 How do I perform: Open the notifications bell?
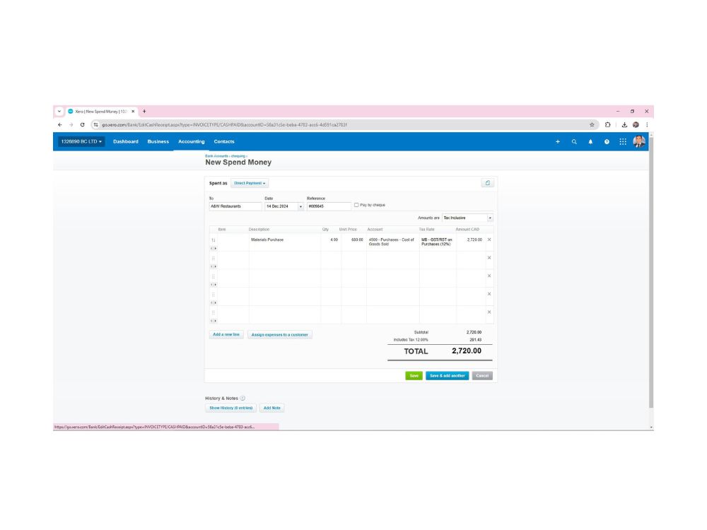[590, 141]
